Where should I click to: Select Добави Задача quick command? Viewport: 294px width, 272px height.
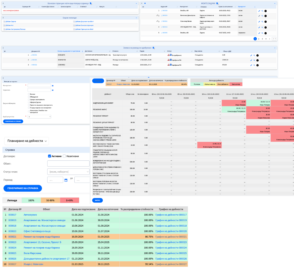click(11, 21)
